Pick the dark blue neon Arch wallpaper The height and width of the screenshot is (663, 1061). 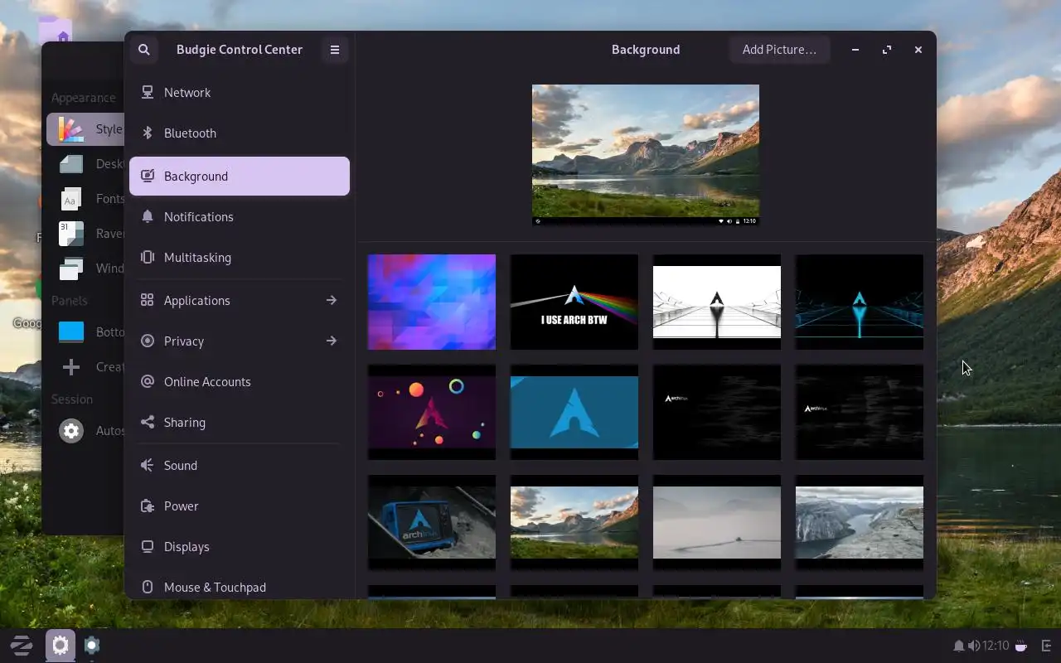860,302
